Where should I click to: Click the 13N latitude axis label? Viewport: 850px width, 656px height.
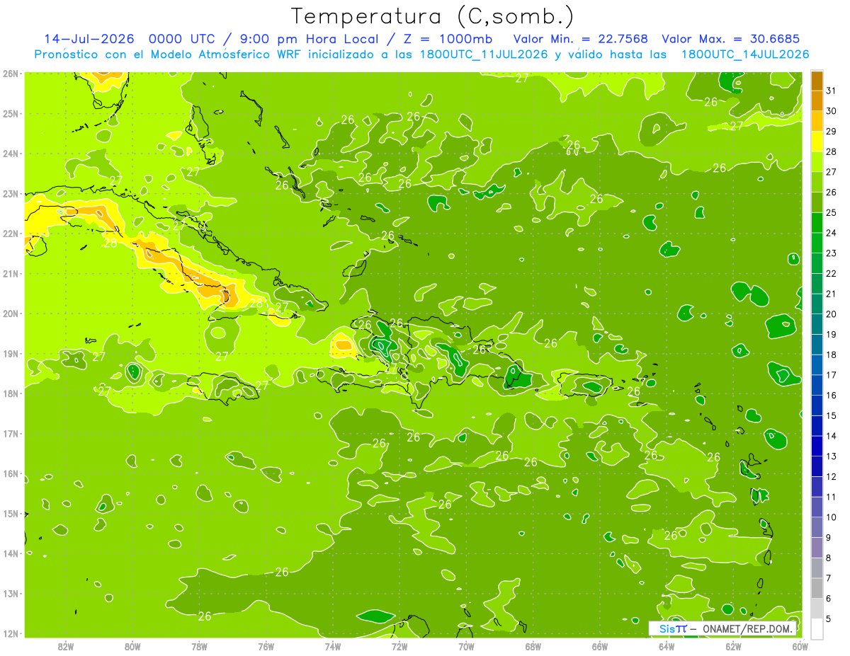[10, 593]
